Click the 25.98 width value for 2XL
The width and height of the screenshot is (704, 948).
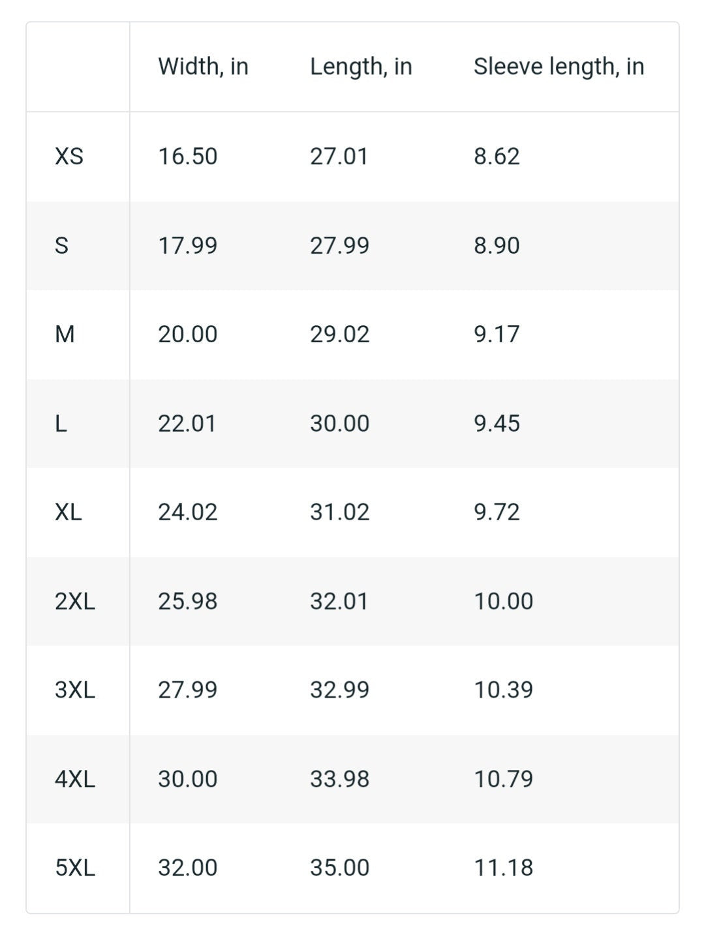[188, 601]
